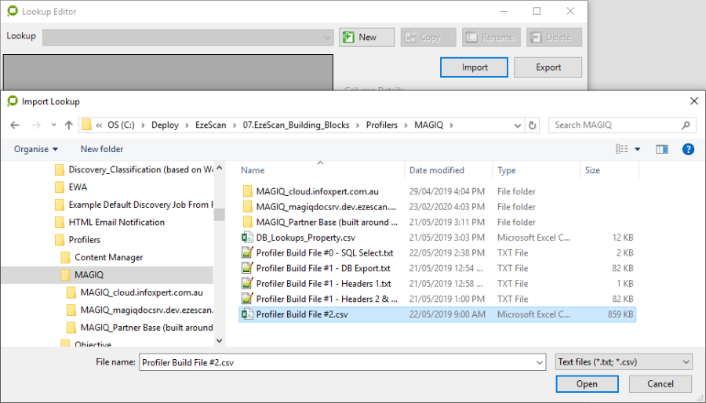Sort files by Date modified column
The width and height of the screenshot is (706, 403).
436,170
